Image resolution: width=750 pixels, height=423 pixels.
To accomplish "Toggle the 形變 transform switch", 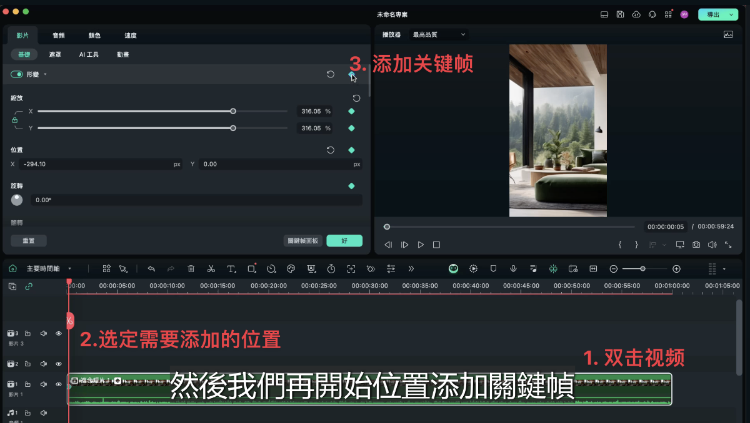I will 17,74.
